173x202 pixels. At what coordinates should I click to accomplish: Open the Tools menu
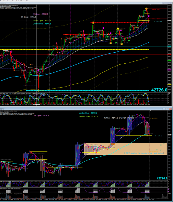click(18, 1)
